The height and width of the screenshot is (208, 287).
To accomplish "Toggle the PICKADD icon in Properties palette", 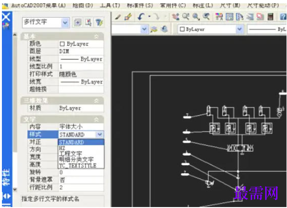I will point(77,22).
